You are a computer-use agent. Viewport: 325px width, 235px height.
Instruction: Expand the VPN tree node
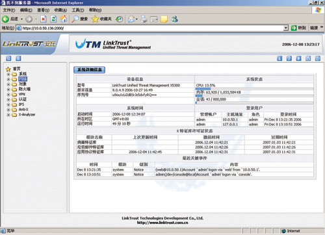tap(8, 95)
